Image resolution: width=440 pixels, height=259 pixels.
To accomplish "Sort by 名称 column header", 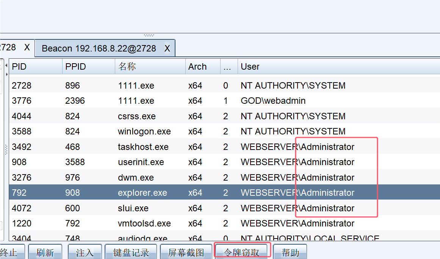I will [150, 67].
